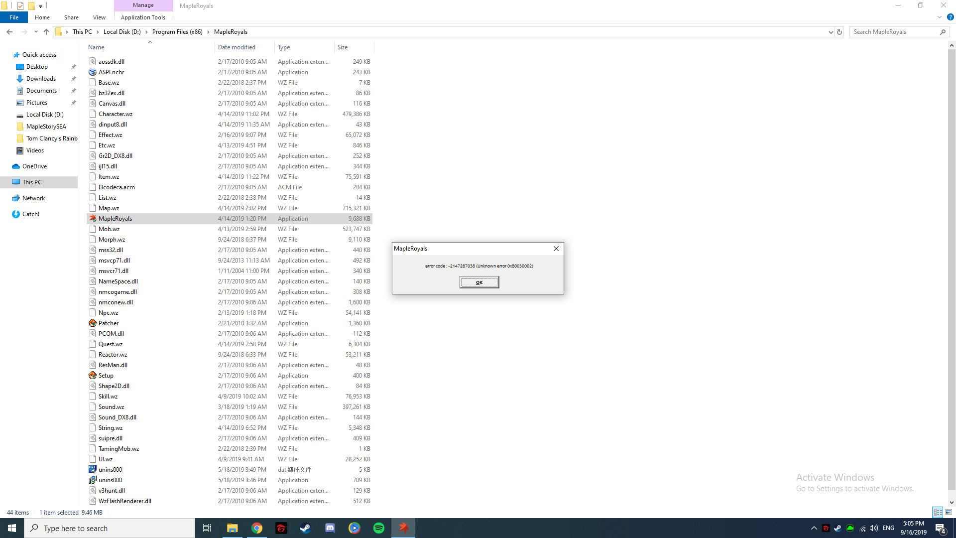Open Downloads in navigation pane
This screenshot has width=956, height=538.
(x=41, y=79)
